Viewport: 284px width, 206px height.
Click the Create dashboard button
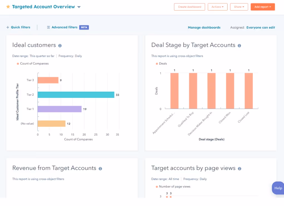(x=189, y=7)
